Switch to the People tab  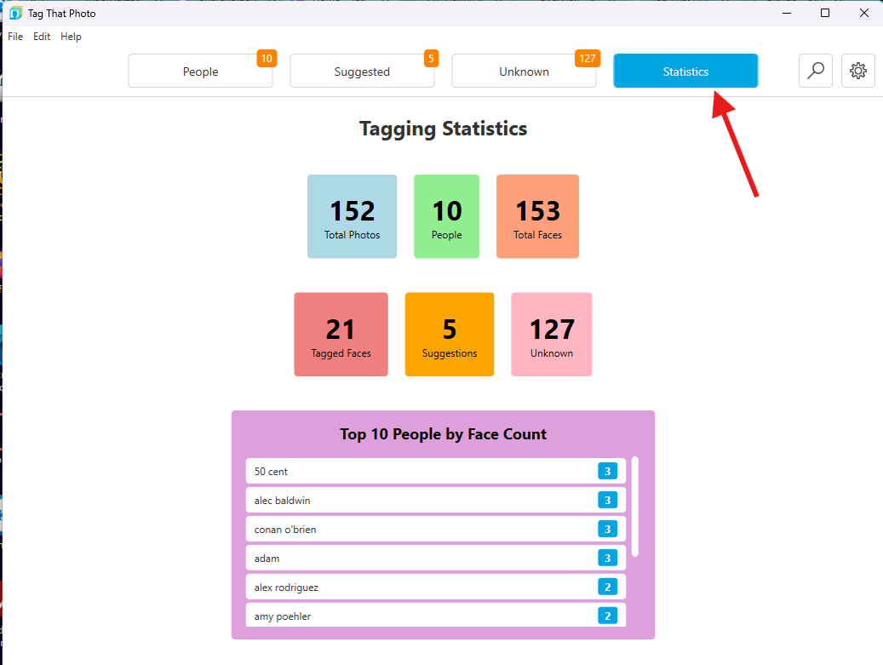[x=200, y=71]
